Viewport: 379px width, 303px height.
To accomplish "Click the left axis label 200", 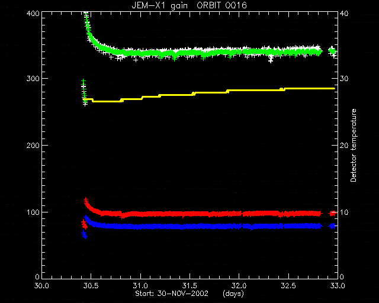I will [x=33, y=146].
